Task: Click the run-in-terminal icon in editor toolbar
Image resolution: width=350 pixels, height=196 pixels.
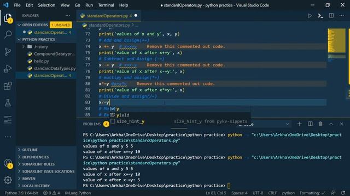Action: (x=320, y=16)
